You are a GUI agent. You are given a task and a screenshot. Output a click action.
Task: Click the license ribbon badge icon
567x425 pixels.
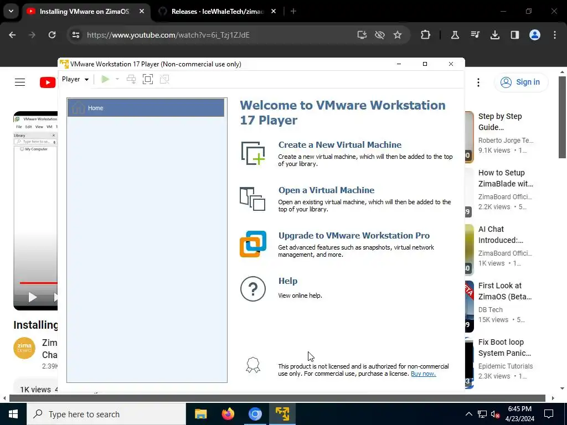pyautogui.click(x=252, y=365)
